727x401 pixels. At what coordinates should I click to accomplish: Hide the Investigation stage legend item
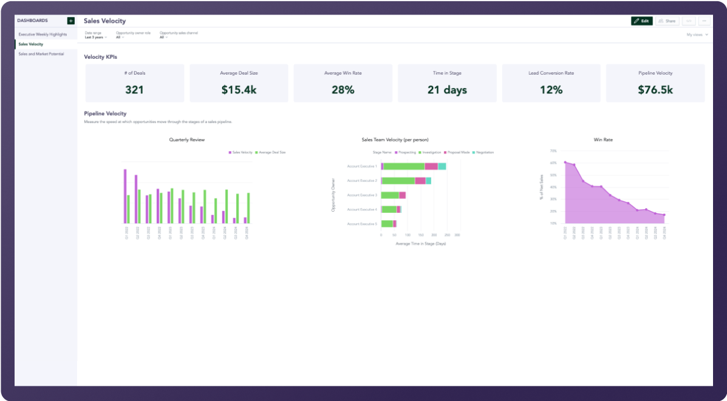430,152
